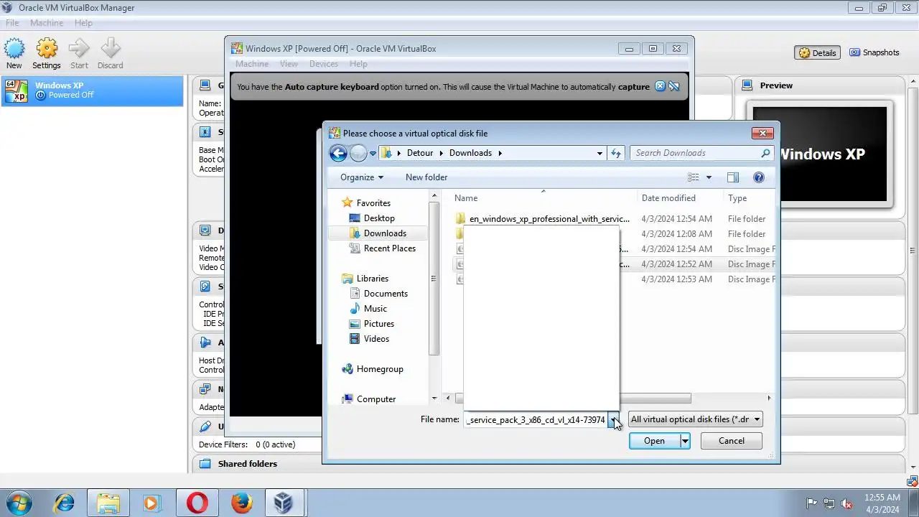Click the search magnifier icon
The height and width of the screenshot is (517, 919).
tap(766, 153)
